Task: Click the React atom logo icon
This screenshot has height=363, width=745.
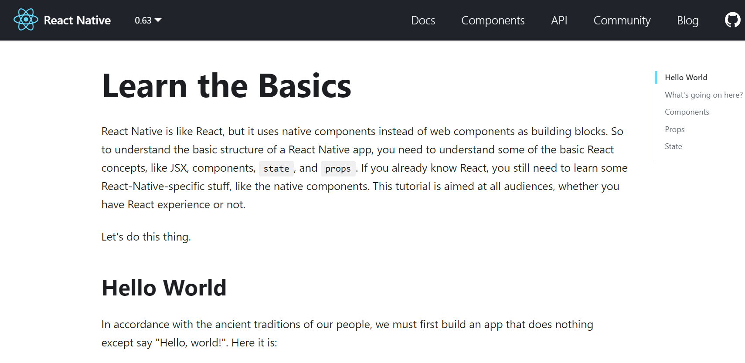Action: (26, 20)
